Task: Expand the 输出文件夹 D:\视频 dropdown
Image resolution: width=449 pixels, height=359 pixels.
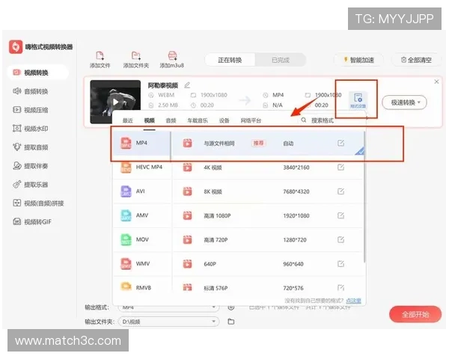Action: tap(168, 322)
